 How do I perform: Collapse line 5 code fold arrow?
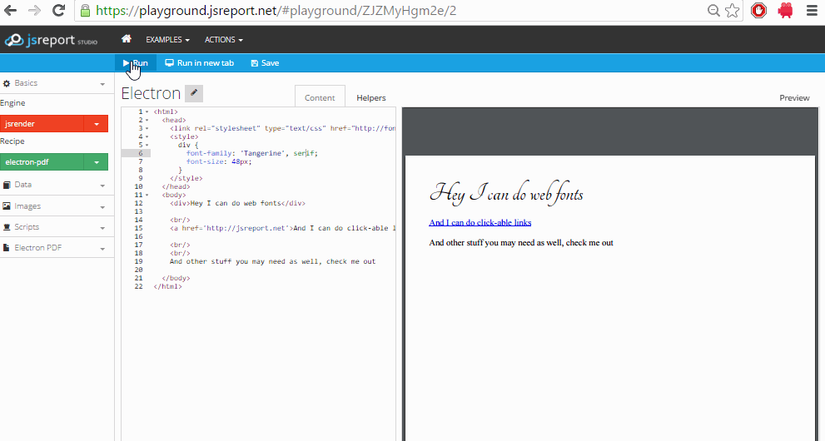click(x=147, y=145)
